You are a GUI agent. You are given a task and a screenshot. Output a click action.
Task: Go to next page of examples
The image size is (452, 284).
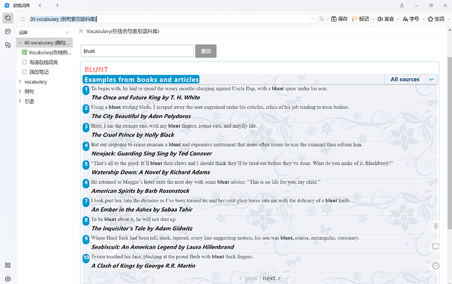click(272, 278)
